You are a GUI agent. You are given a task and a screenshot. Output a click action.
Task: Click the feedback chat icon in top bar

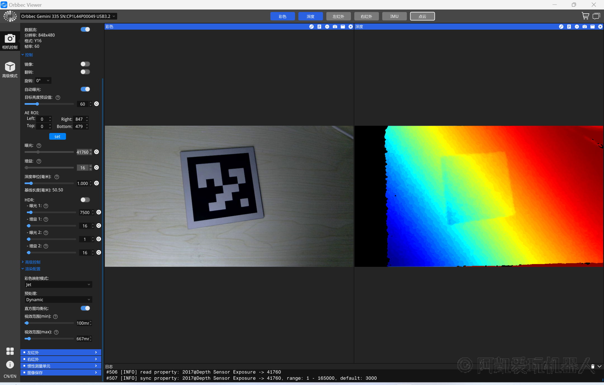point(596,16)
